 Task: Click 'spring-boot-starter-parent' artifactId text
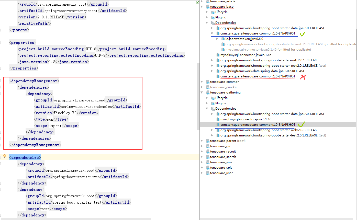tap(71, 10)
